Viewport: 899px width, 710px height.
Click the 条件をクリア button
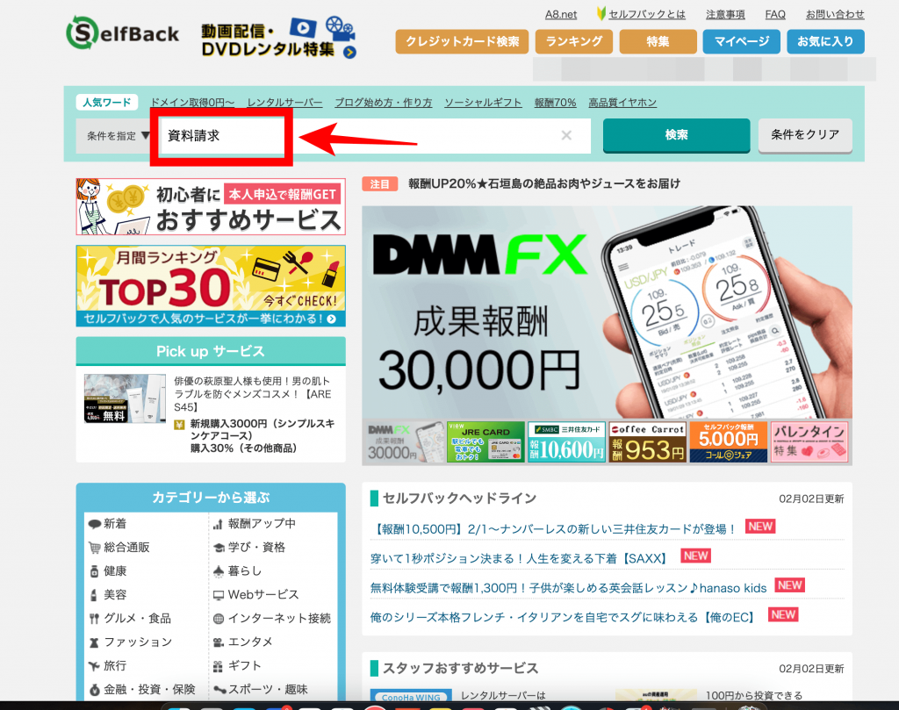804,135
